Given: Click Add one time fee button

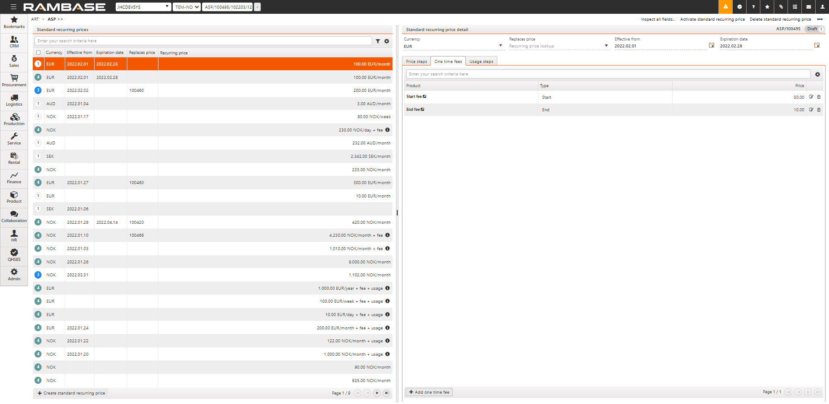Looking at the screenshot, I should [429, 392].
